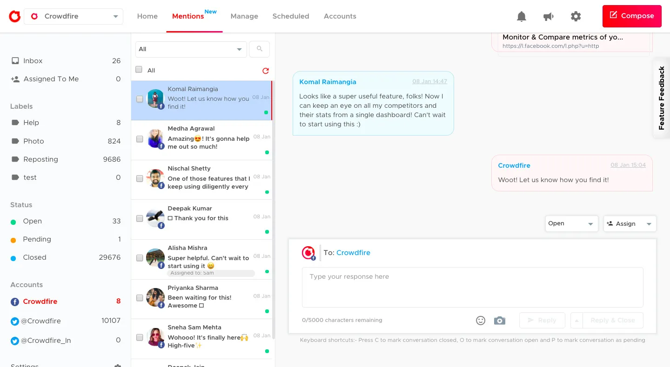Open the settings gear in header
670x367 pixels.
click(576, 16)
